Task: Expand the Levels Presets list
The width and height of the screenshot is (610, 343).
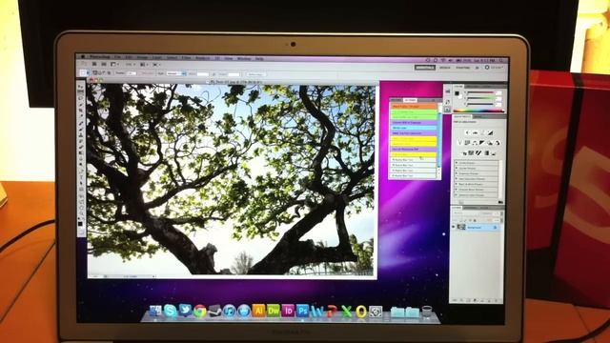Action: (457, 163)
